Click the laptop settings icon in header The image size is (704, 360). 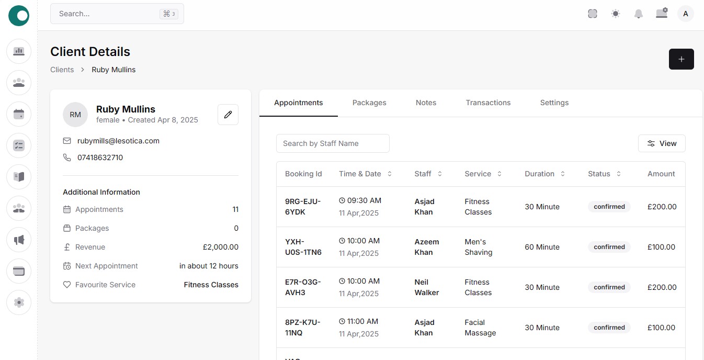662,14
